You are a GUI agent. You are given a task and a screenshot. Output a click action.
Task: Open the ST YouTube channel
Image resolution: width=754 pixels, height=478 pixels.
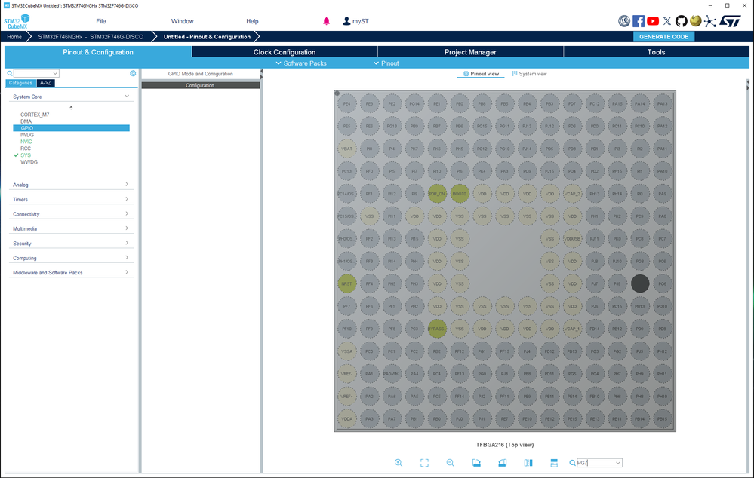[653, 20]
